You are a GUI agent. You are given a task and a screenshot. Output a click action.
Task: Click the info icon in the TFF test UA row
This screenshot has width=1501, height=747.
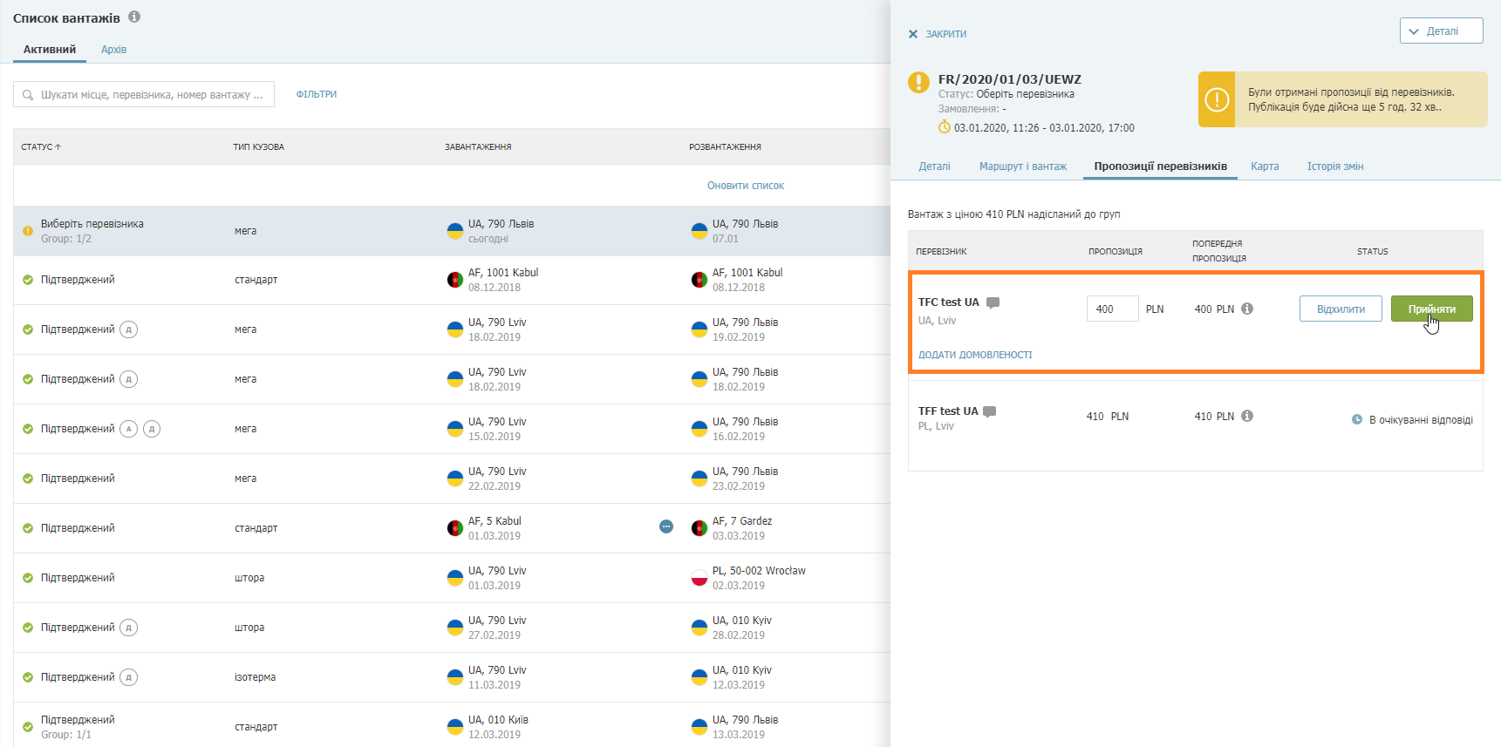tap(1247, 416)
